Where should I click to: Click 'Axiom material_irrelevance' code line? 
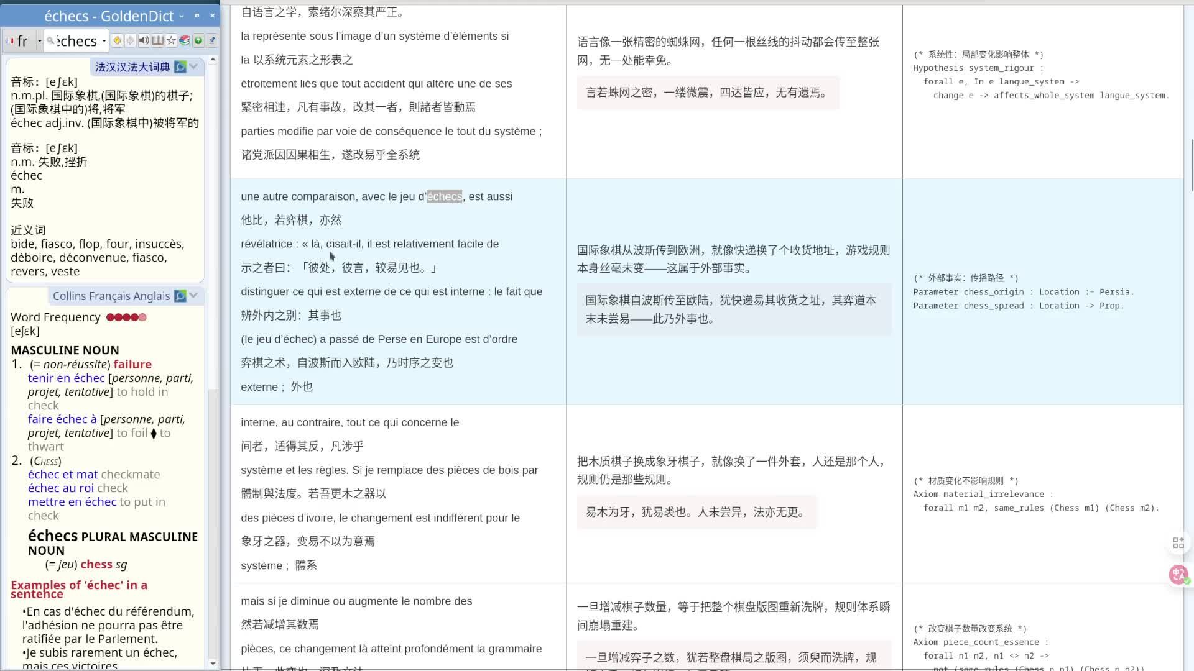point(983,494)
